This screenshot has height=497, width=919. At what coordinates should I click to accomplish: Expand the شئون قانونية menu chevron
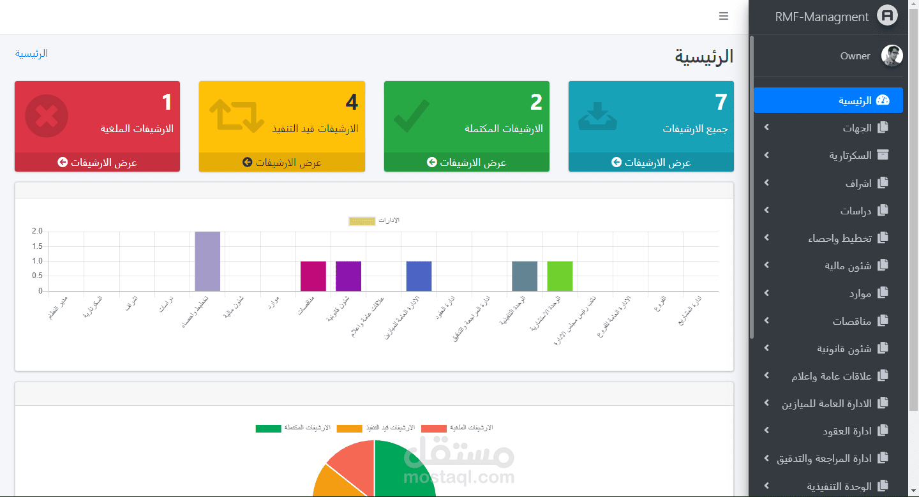[766, 348]
